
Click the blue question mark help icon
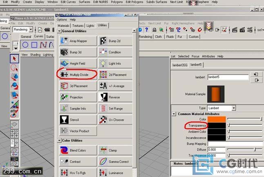pos(147,30)
